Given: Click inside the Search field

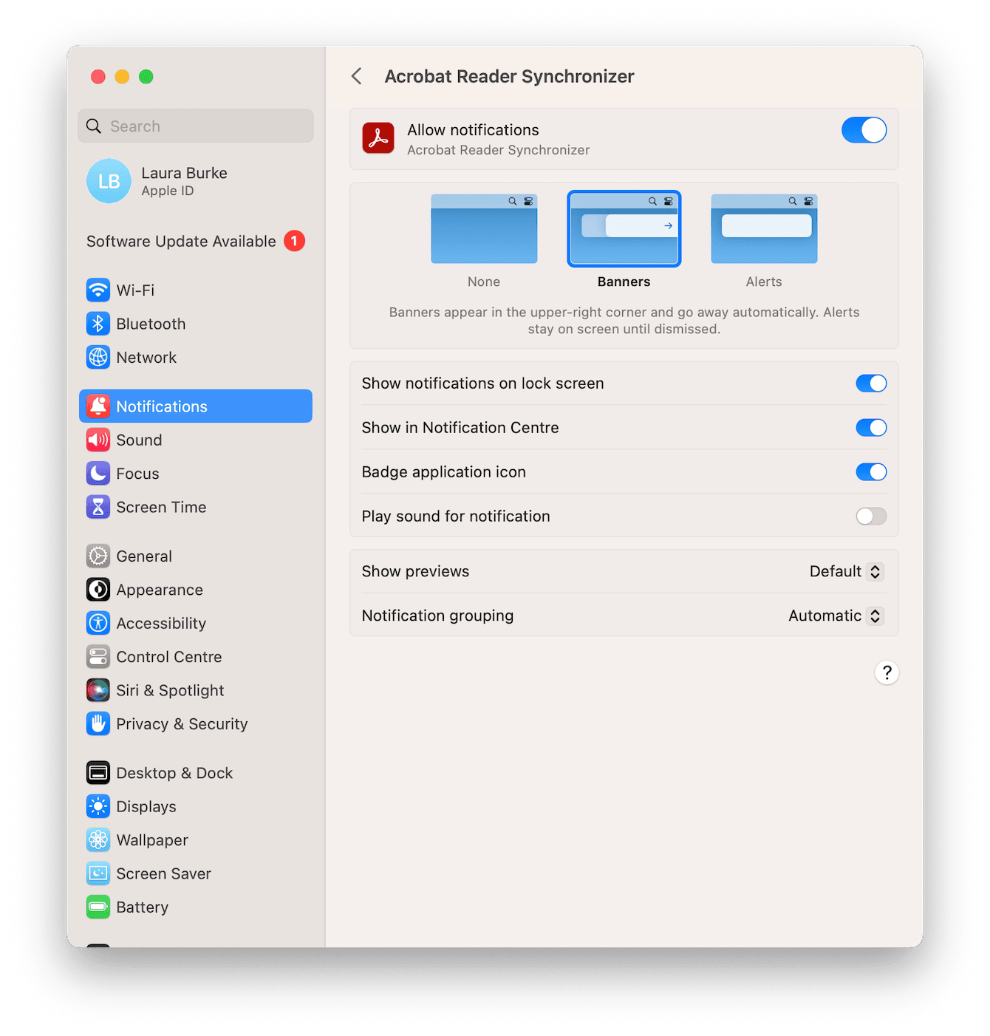Looking at the screenshot, I should pyautogui.click(x=195, y=126).
